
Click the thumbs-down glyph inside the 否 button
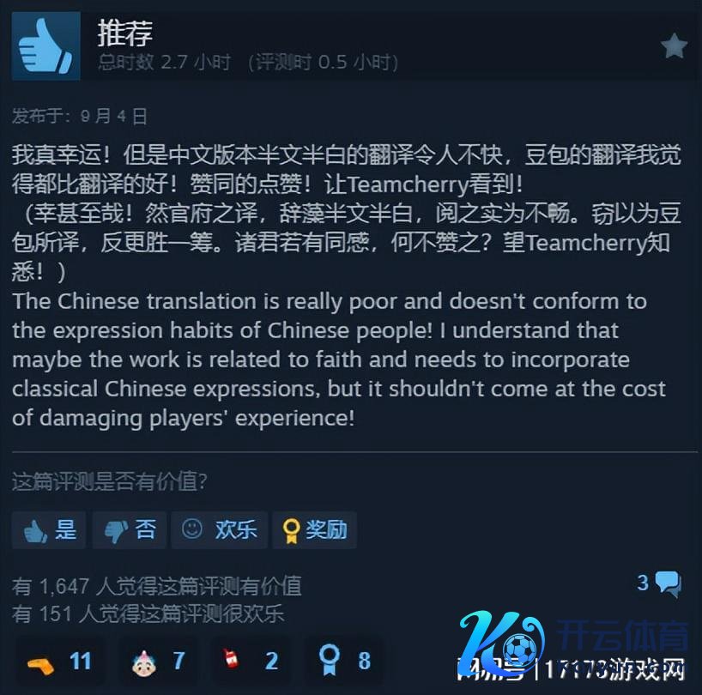click(116, 531)
